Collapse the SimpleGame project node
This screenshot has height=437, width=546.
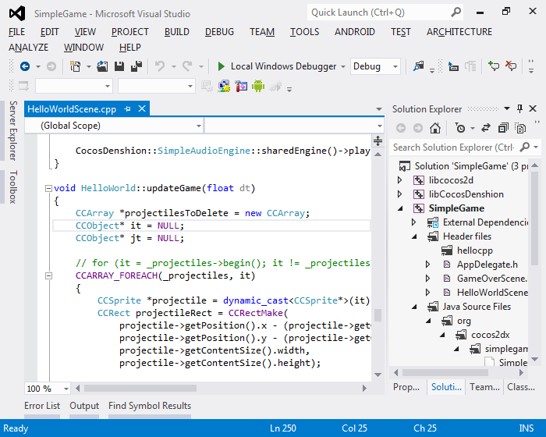(400, 208)
